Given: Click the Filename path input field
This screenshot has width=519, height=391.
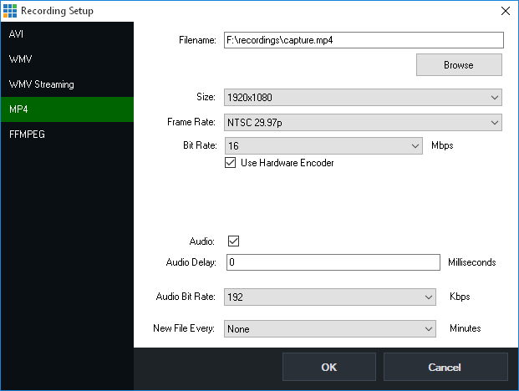Looking at the screenshot, I should [362, 40].
